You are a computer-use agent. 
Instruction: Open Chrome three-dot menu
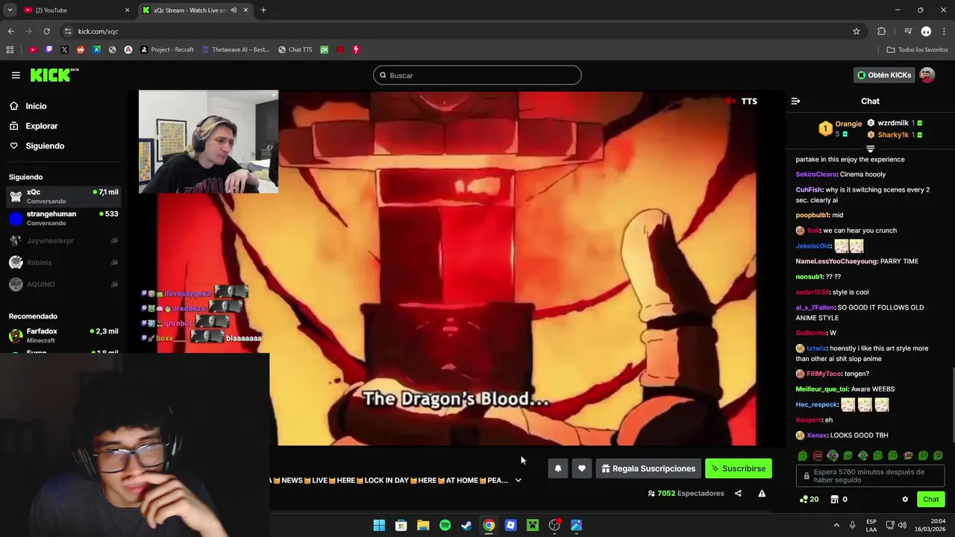click(x=945, y=31)
